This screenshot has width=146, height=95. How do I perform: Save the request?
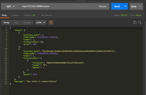pos(134,6)
